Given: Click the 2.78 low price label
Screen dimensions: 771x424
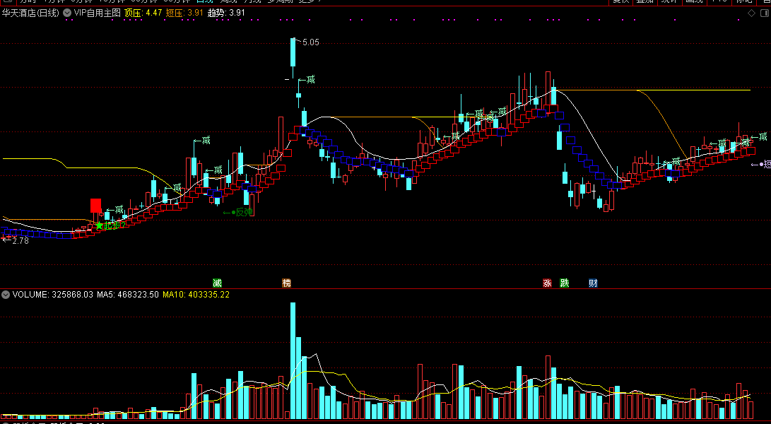Looking at the screenshot, I should [20, 241].
